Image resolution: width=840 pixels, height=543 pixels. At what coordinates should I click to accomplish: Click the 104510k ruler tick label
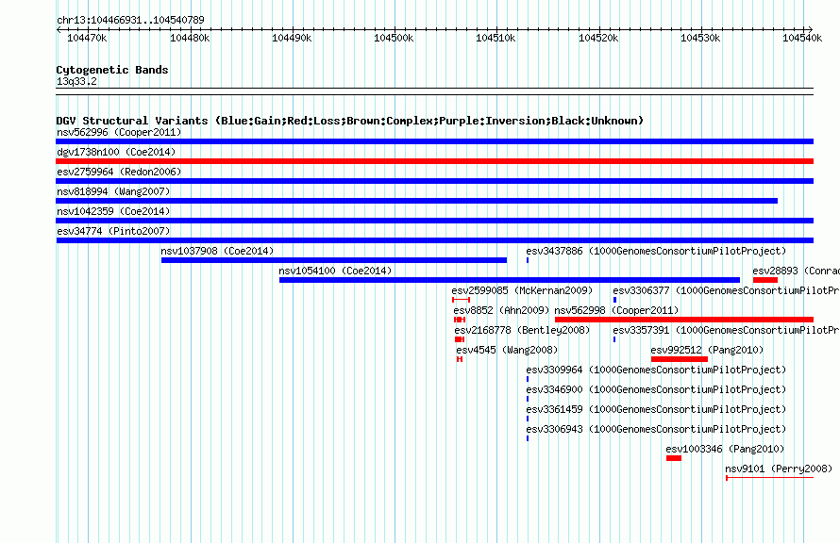(496, 38)
